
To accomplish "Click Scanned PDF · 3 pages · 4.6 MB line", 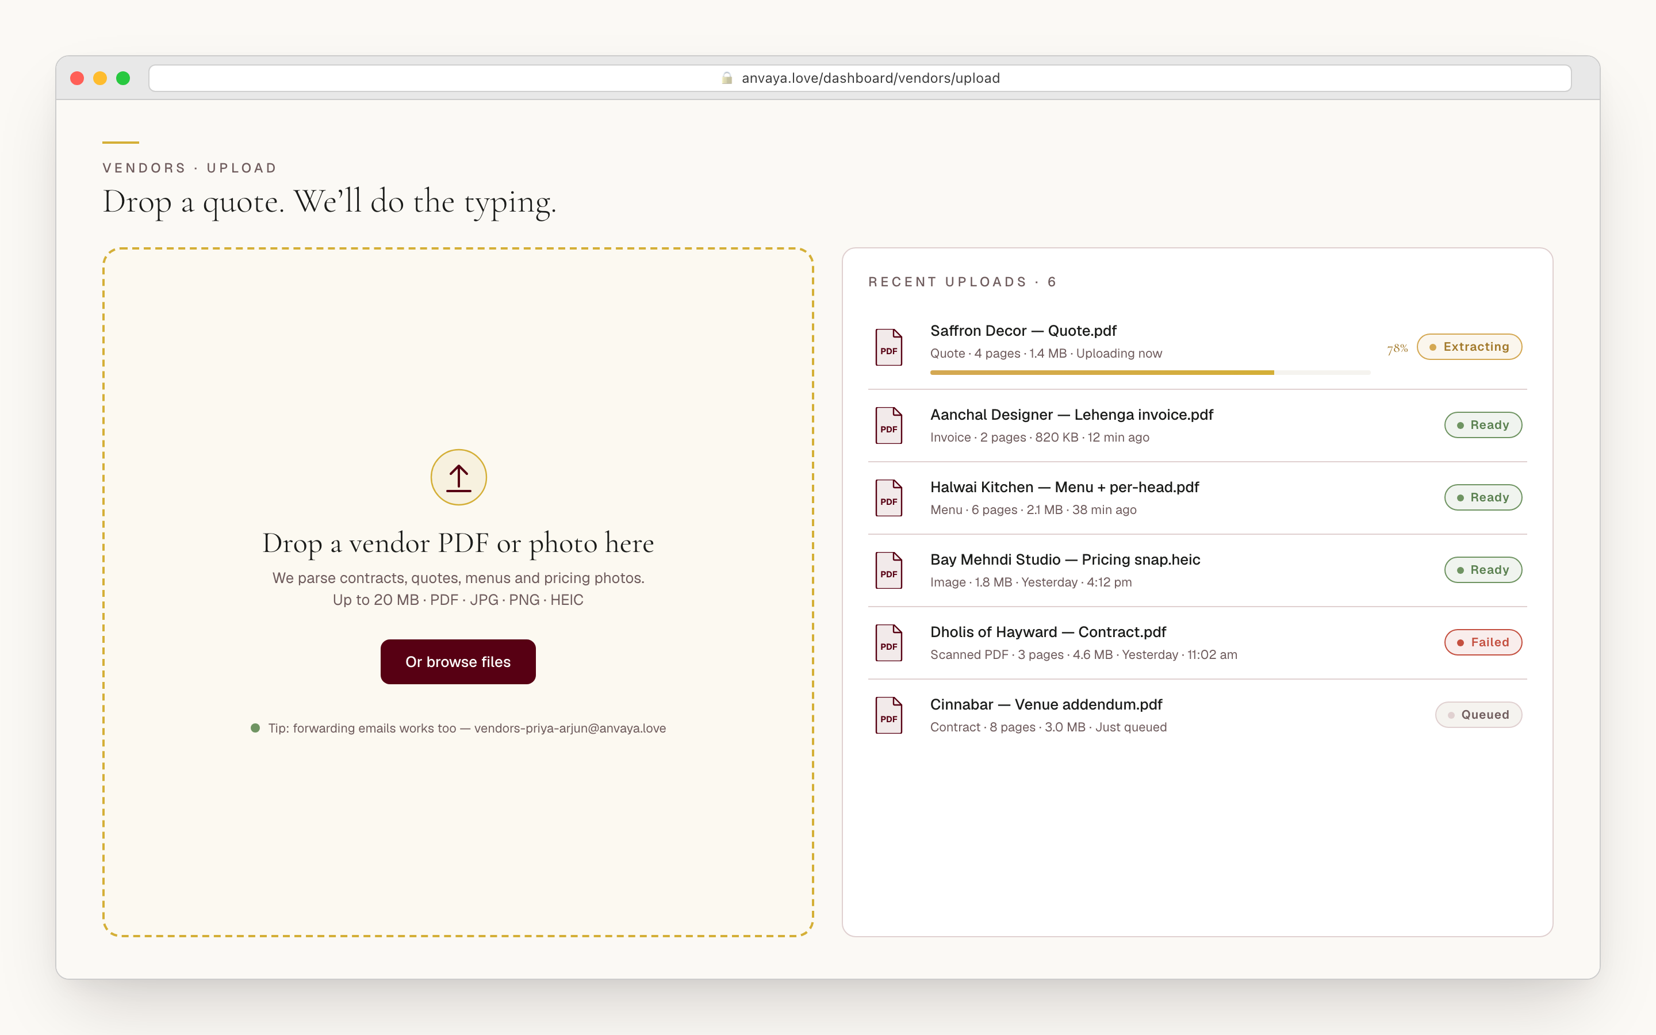I will [x=1083, y=655].
